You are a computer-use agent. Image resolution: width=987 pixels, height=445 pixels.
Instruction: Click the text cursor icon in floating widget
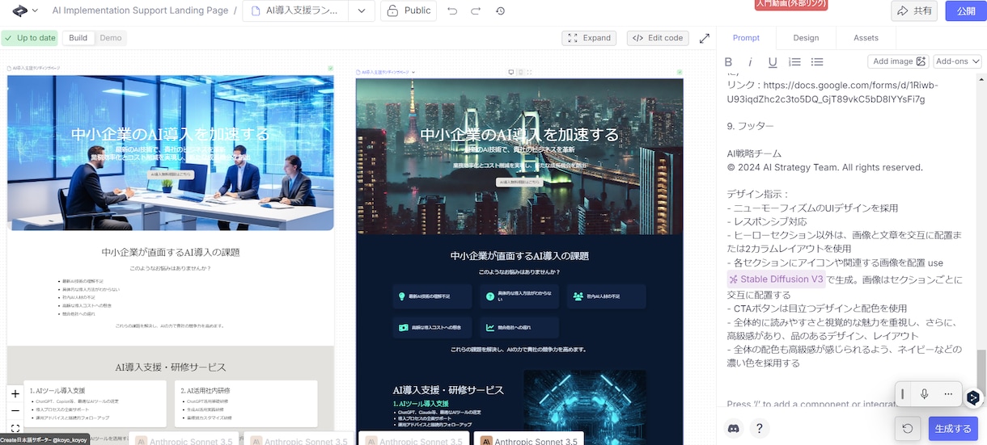903,394
